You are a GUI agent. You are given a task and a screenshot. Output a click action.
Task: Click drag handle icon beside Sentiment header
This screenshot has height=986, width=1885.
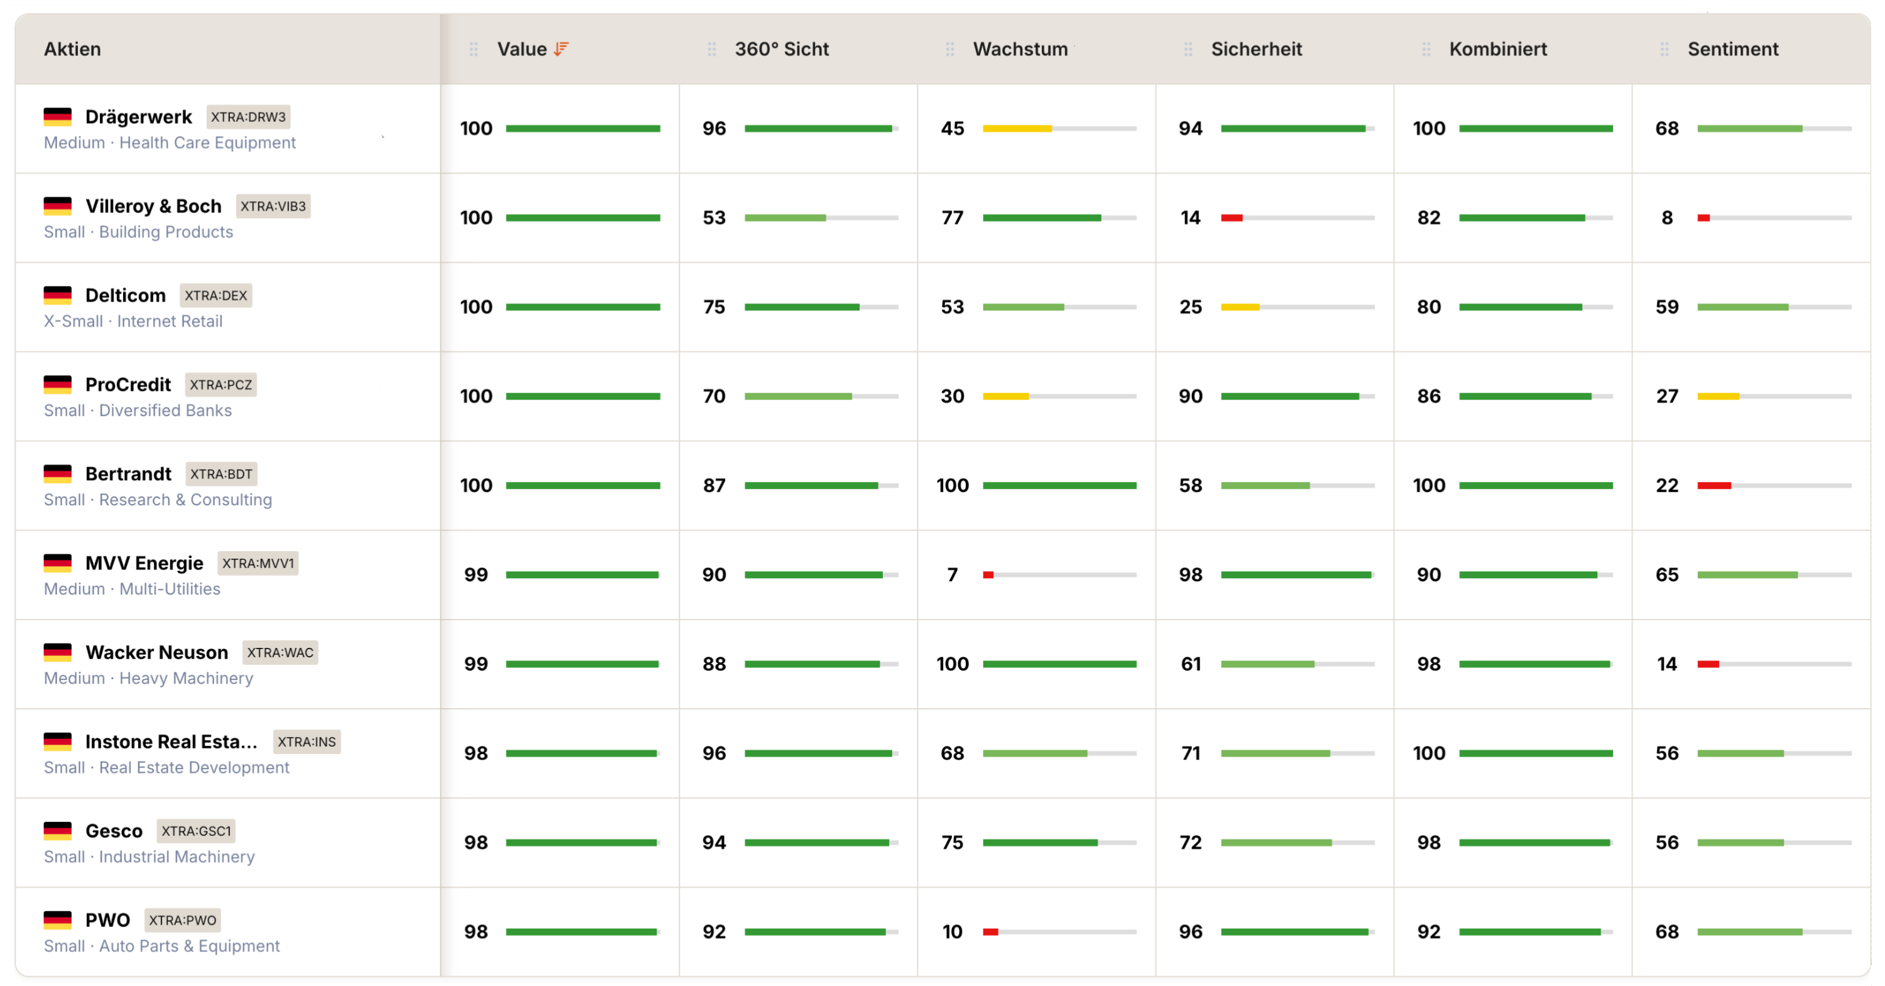click(x=1664, y=49)
